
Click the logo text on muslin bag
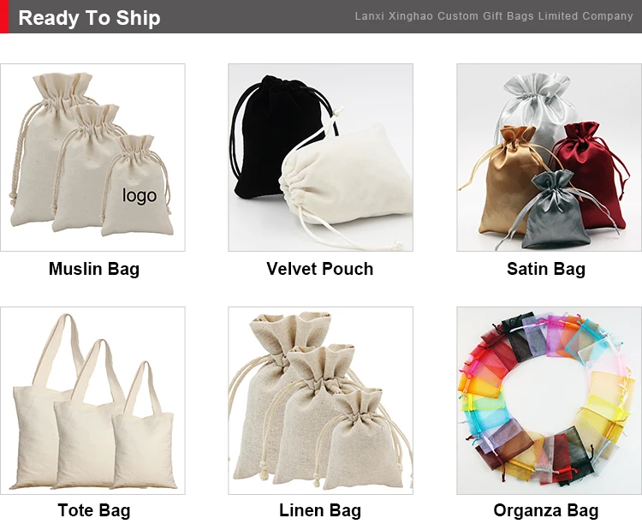click(x=140, y=195)
